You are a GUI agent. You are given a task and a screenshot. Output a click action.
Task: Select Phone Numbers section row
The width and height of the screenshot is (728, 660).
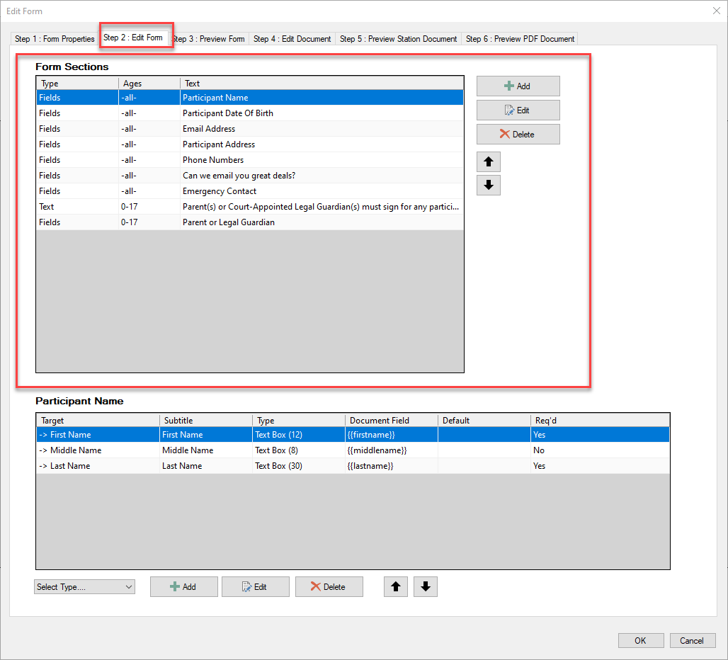click(x=250, y=159)
